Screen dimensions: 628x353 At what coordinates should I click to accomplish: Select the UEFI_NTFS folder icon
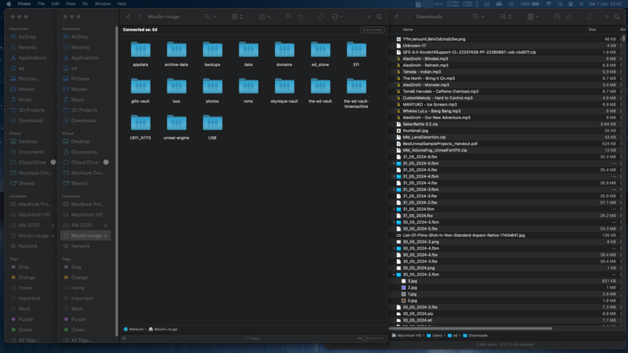[x=141, y=122]
